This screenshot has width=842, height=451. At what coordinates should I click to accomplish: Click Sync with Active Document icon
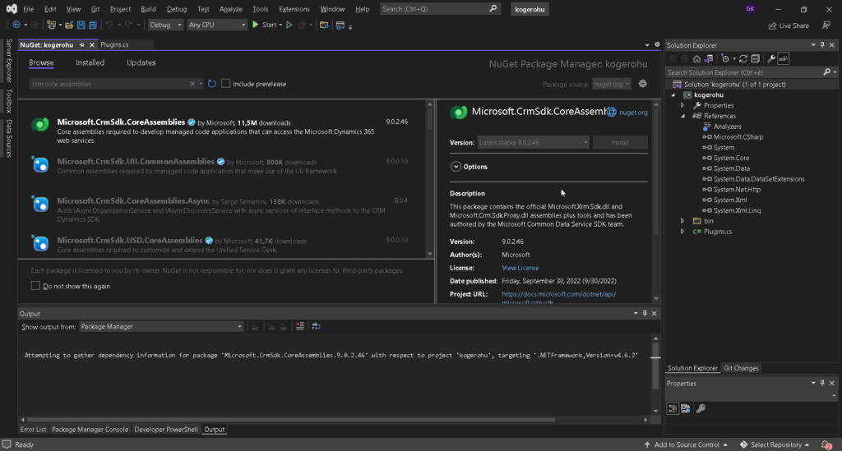(743, 58)
